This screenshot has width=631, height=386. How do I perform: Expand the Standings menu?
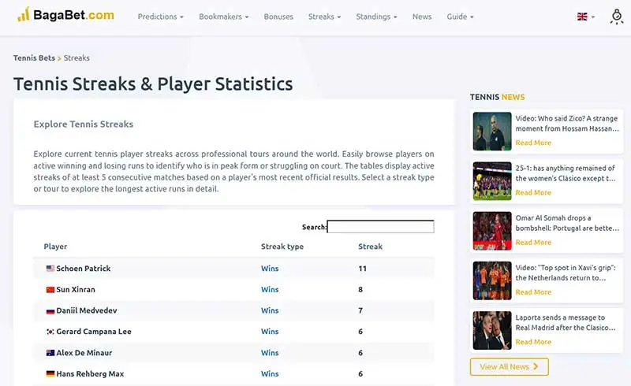pyautogui.click(x=376, y=17)
